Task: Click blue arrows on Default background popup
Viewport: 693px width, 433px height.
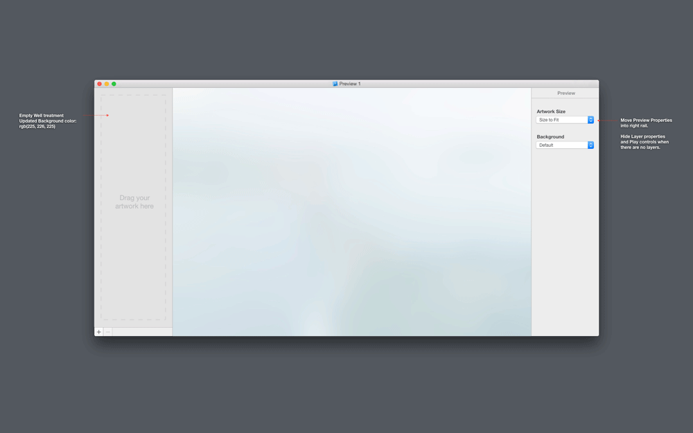Action: click(590, 145)
